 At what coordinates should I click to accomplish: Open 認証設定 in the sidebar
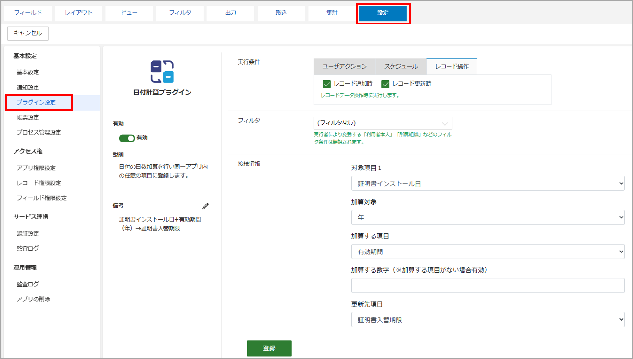[x=28, y=233]
